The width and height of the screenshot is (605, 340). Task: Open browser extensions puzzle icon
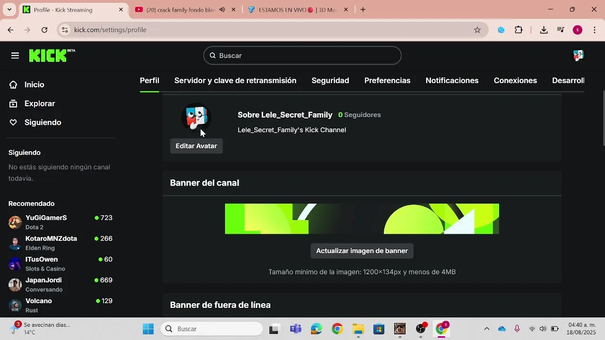[x=519, y=30]
